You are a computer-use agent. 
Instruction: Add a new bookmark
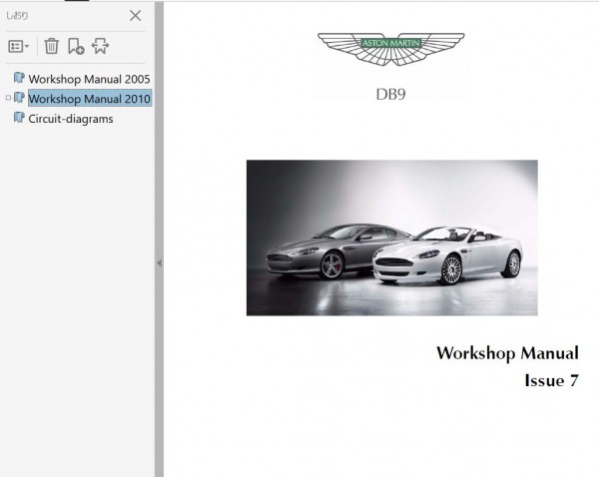[x=76, y=46]
